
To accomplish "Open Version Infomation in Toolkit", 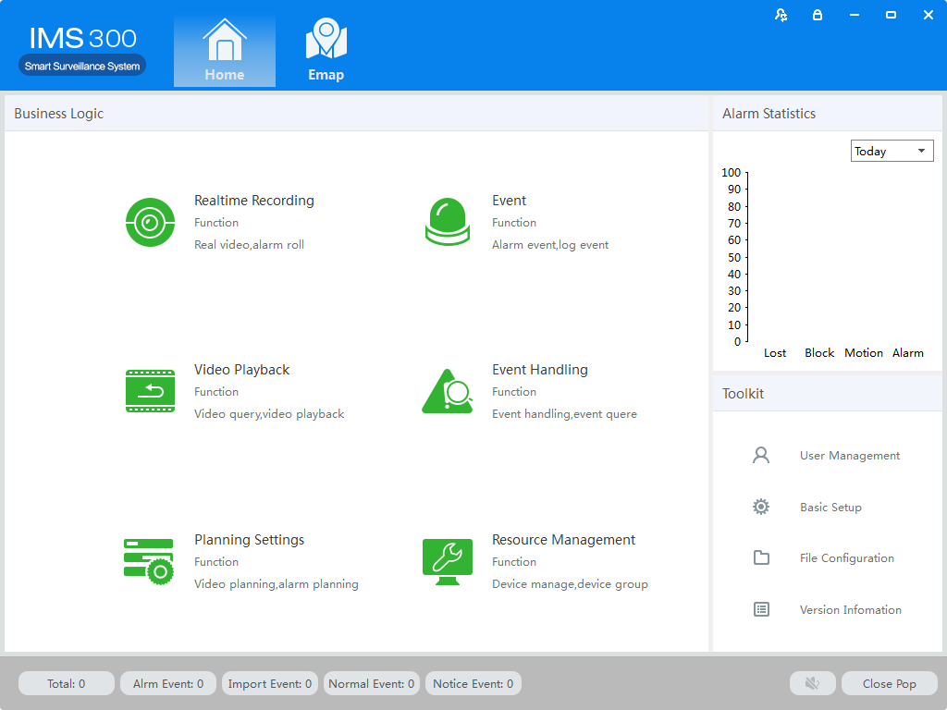I will (850, 610).
